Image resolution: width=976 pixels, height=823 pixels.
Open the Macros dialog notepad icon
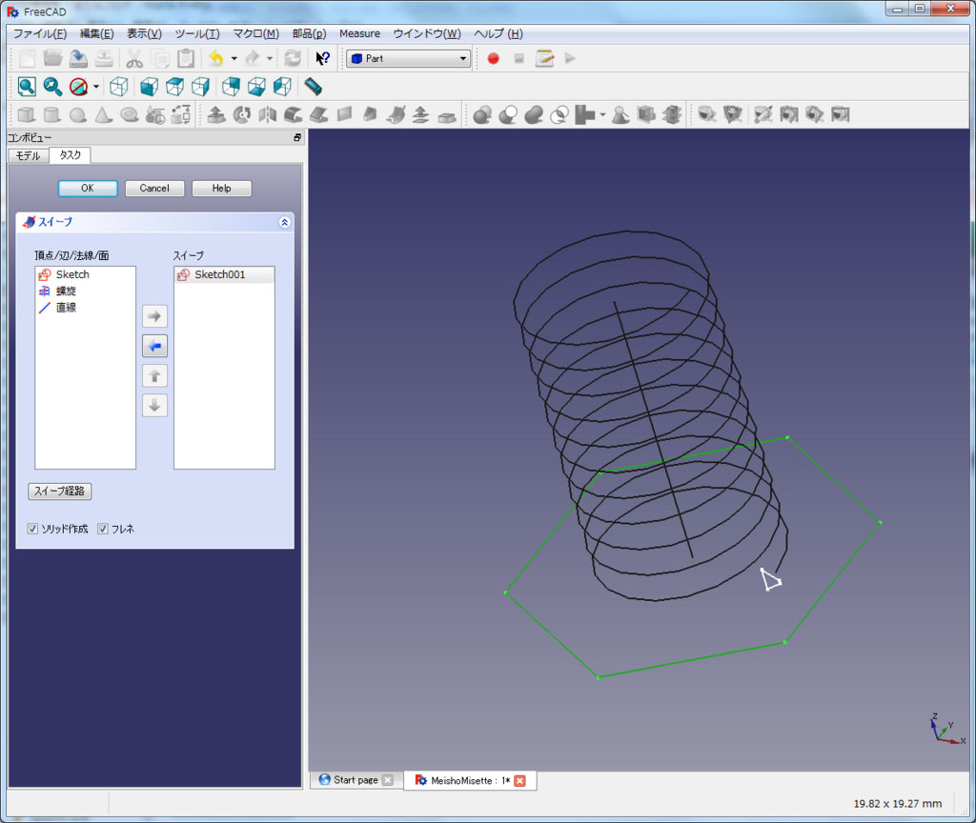[544, 58]
